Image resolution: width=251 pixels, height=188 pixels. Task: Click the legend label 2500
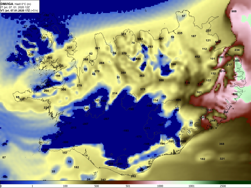(x=223, y=186)
